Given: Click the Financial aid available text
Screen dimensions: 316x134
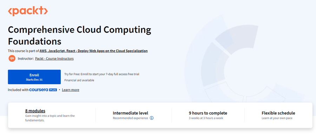Looking at the screenshot, I should pyautogui.click(x=79, y=80).
